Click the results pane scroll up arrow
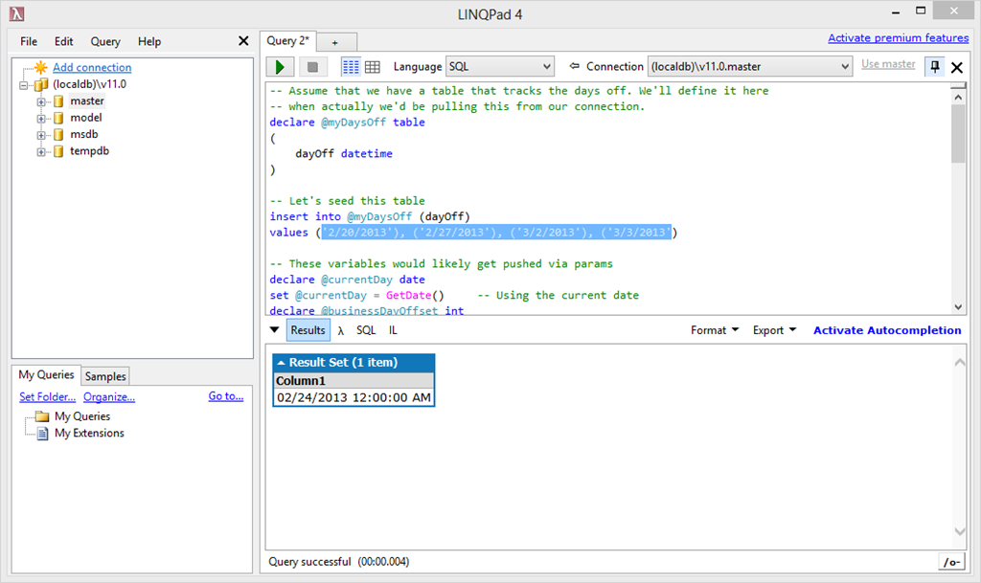Screen dimensions: 981x583 point(959,363)
